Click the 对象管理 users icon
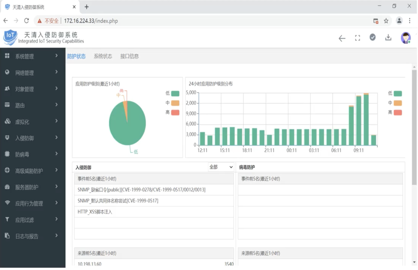This screenshot has width=418, height=270. pos(7,88)
